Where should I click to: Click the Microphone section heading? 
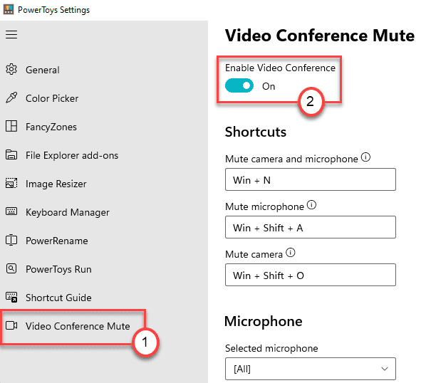click(x=264, y=321)
